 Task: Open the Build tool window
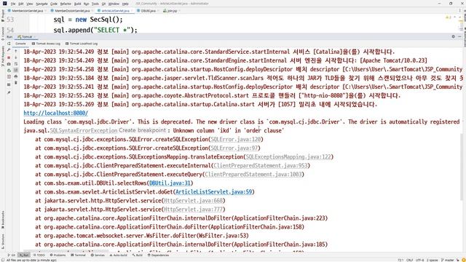tap(138, 255)
